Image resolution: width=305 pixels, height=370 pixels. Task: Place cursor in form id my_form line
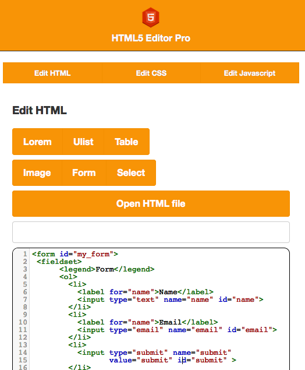(75, 254)
